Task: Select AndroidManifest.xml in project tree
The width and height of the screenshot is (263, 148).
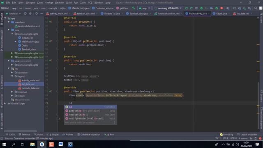Action: coord(28,26)
